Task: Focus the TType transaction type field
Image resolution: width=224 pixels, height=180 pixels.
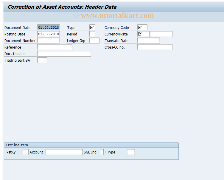Action: (x=131, y=152)
